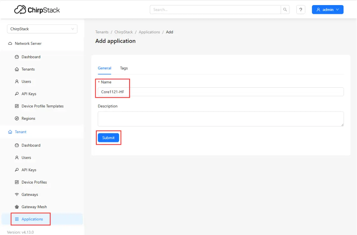
Task: Click the search magnifier icon
Action: click(x=285, y=10)
